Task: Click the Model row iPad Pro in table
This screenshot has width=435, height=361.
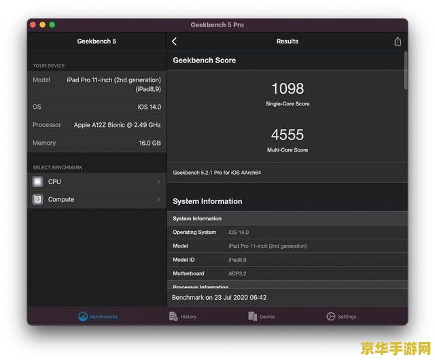Action: click(x=287, y=246)
